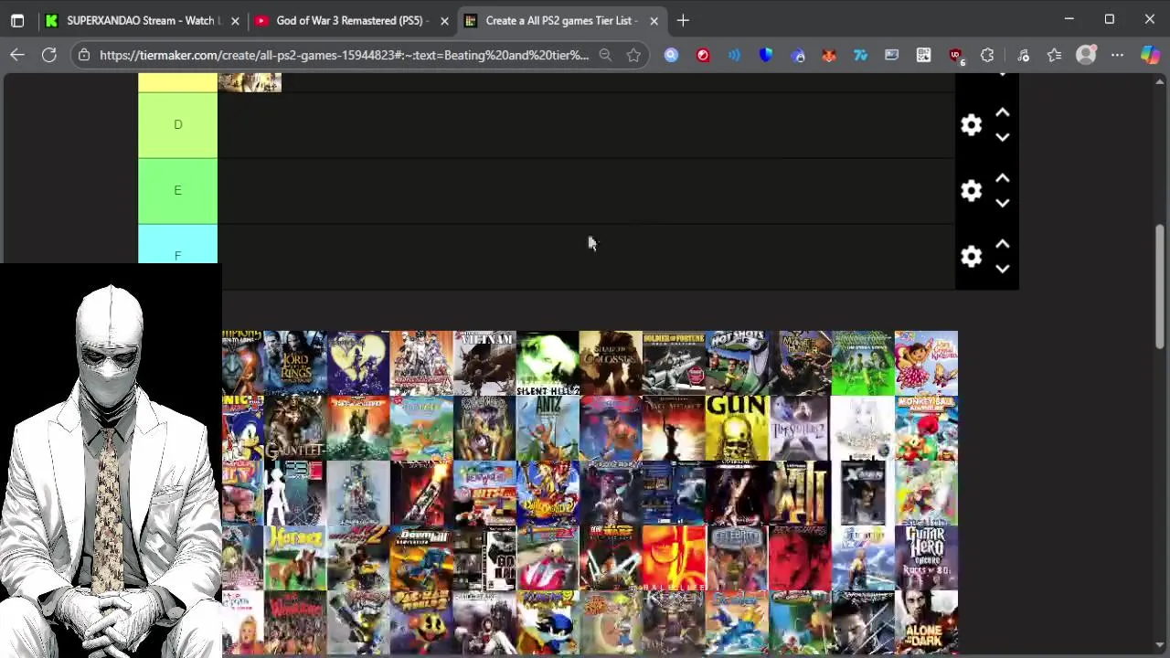Move tier D row down
This screenshot has width=1170, height=658.
(x=1003, y=137)
